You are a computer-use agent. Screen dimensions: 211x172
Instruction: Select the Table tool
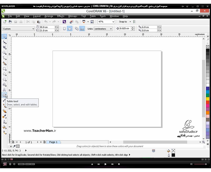click(4, 95)
